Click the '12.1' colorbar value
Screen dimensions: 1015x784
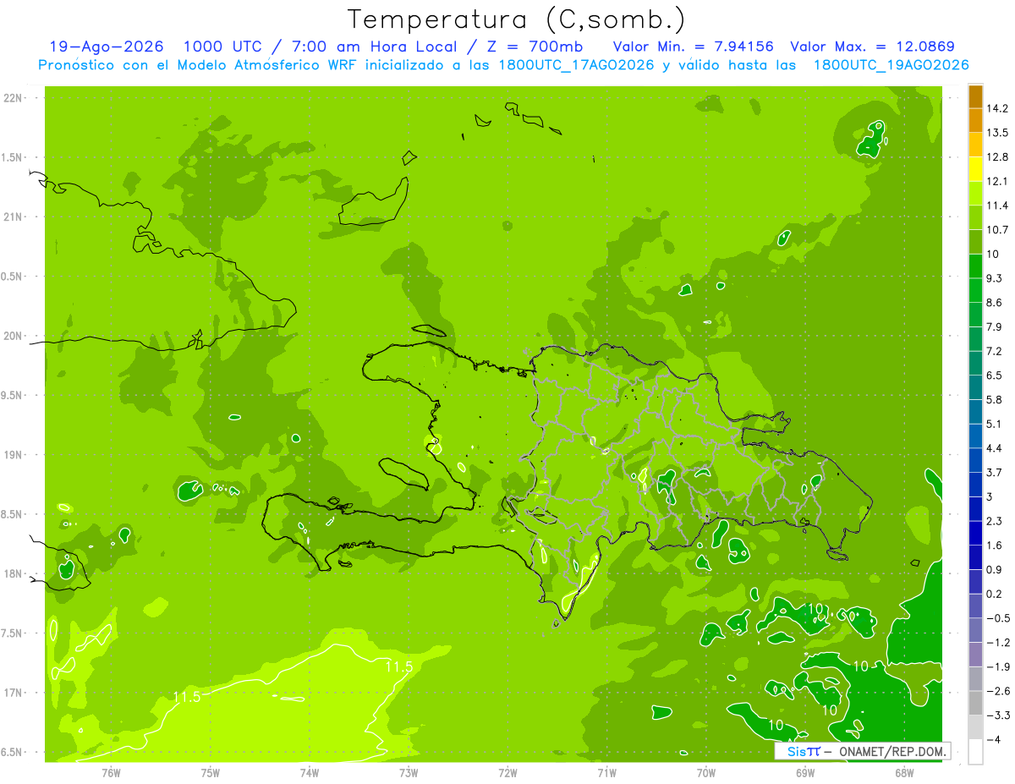tap(997, 182)
